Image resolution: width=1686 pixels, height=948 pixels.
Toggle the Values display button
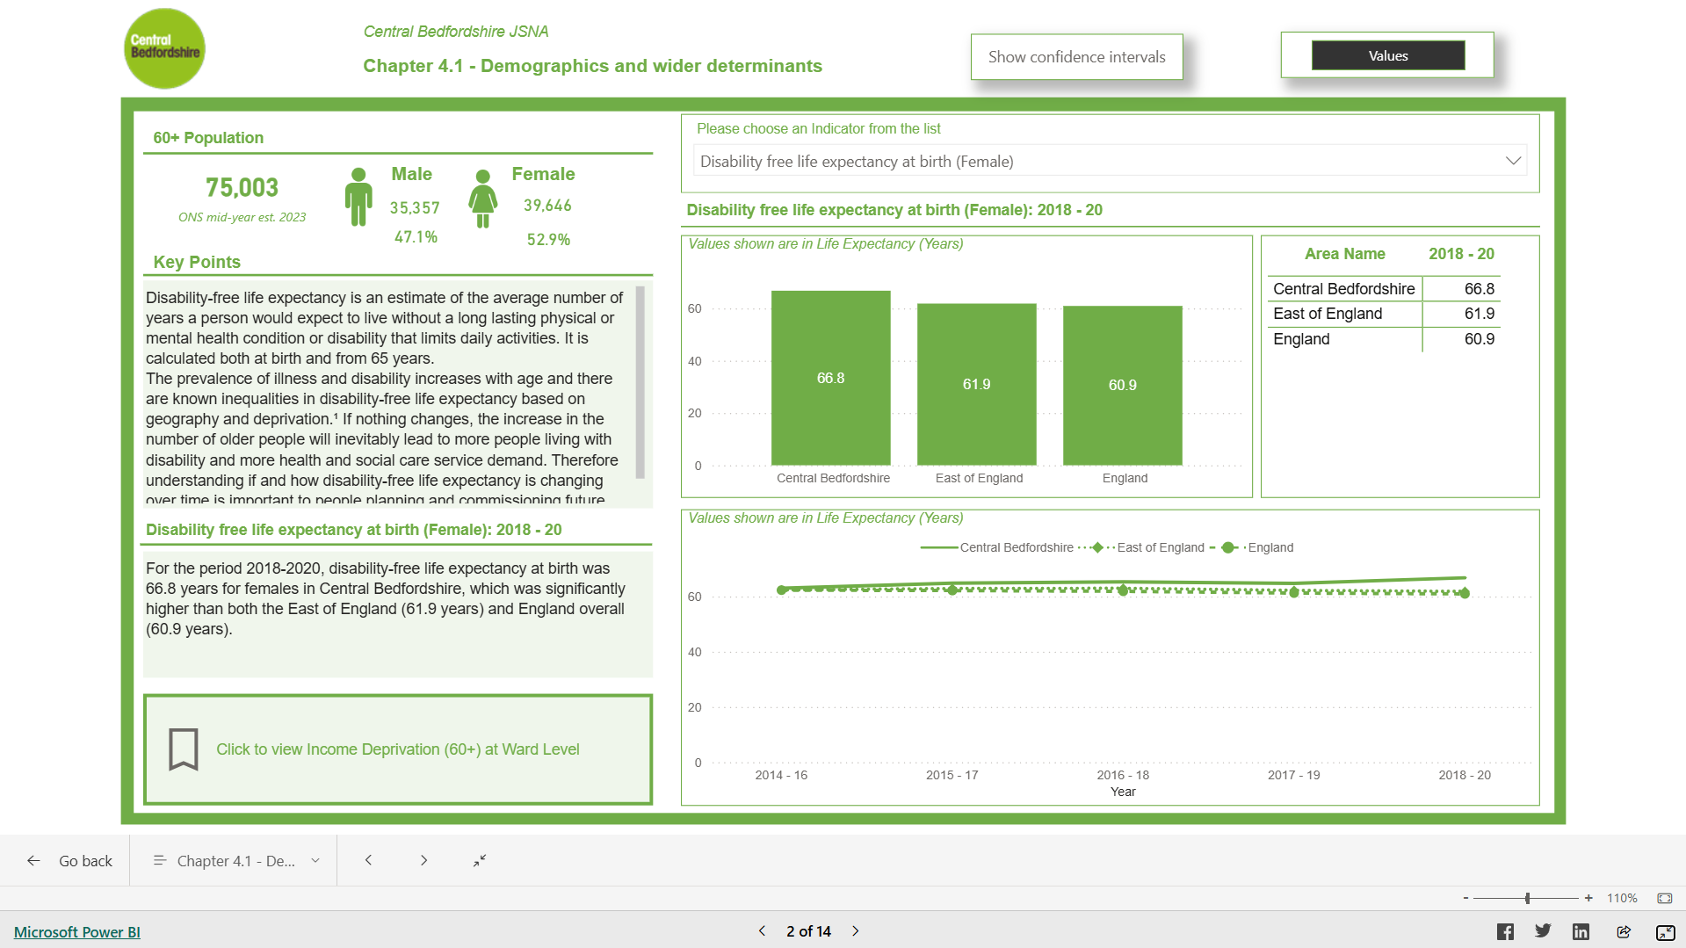(1387, 54)
